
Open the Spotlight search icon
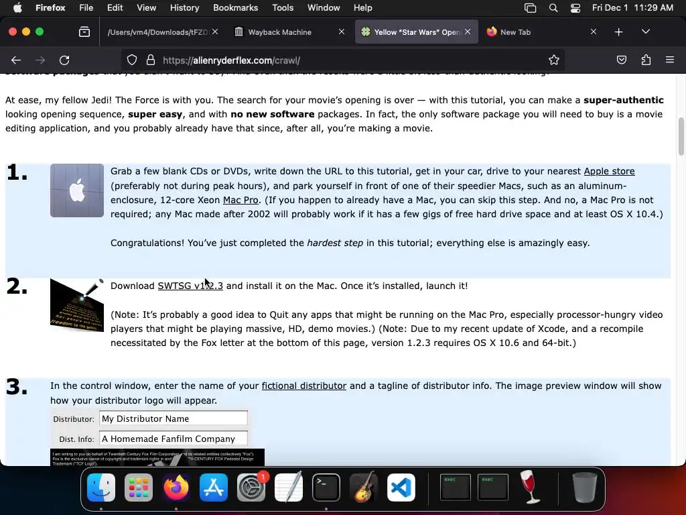553,7
